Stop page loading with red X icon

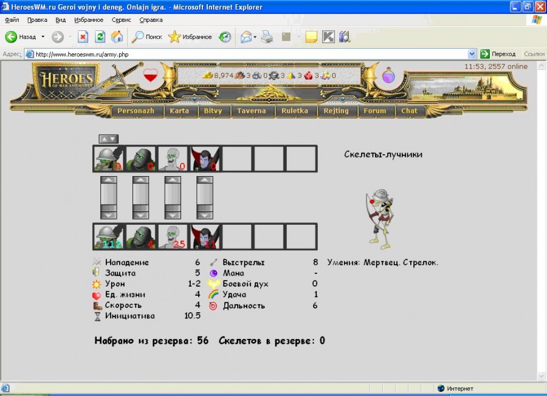click(83, 36)
